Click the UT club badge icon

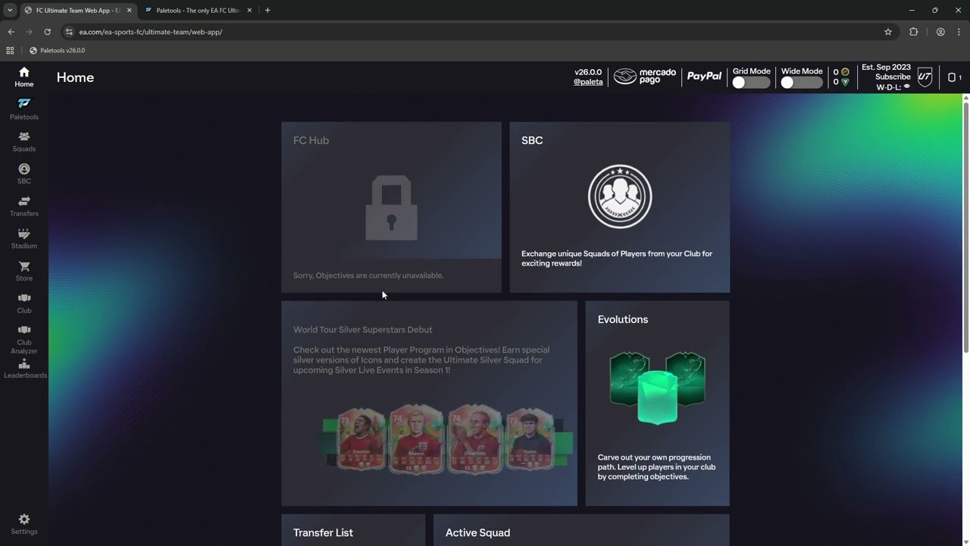click(925, 77)
